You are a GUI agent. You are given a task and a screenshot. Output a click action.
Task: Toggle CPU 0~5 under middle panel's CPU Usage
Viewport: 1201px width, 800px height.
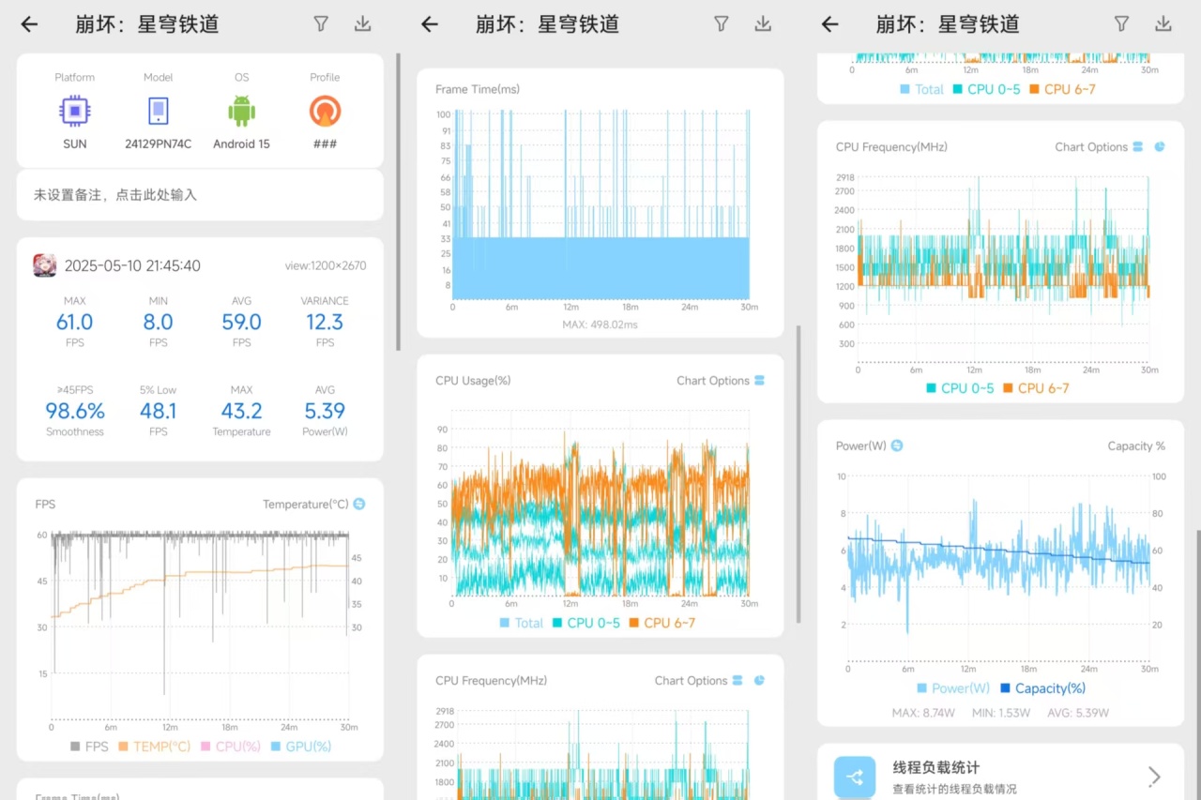(x=586, y=623)
